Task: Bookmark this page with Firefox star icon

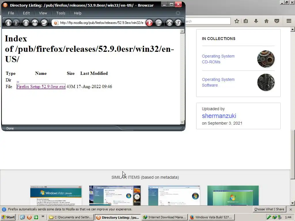Action: coord(237,21)
